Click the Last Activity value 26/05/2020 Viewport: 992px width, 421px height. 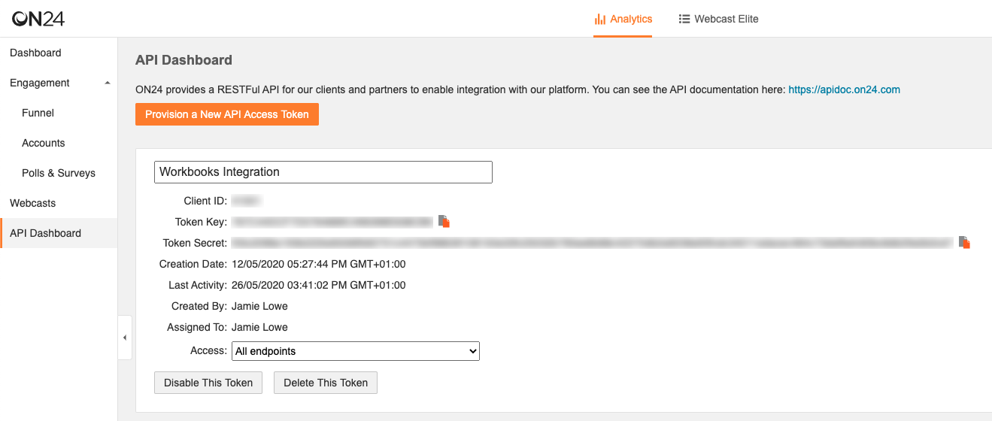click(318, 285)
